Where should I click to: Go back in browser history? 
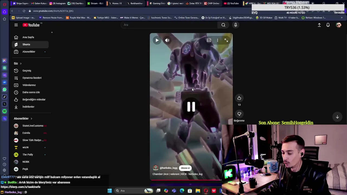(x=12, y=11)
